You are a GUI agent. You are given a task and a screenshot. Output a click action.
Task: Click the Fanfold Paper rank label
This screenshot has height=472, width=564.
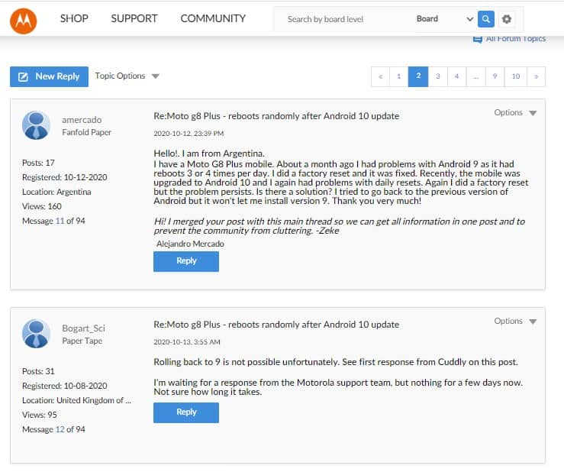(x=87, y=132)
